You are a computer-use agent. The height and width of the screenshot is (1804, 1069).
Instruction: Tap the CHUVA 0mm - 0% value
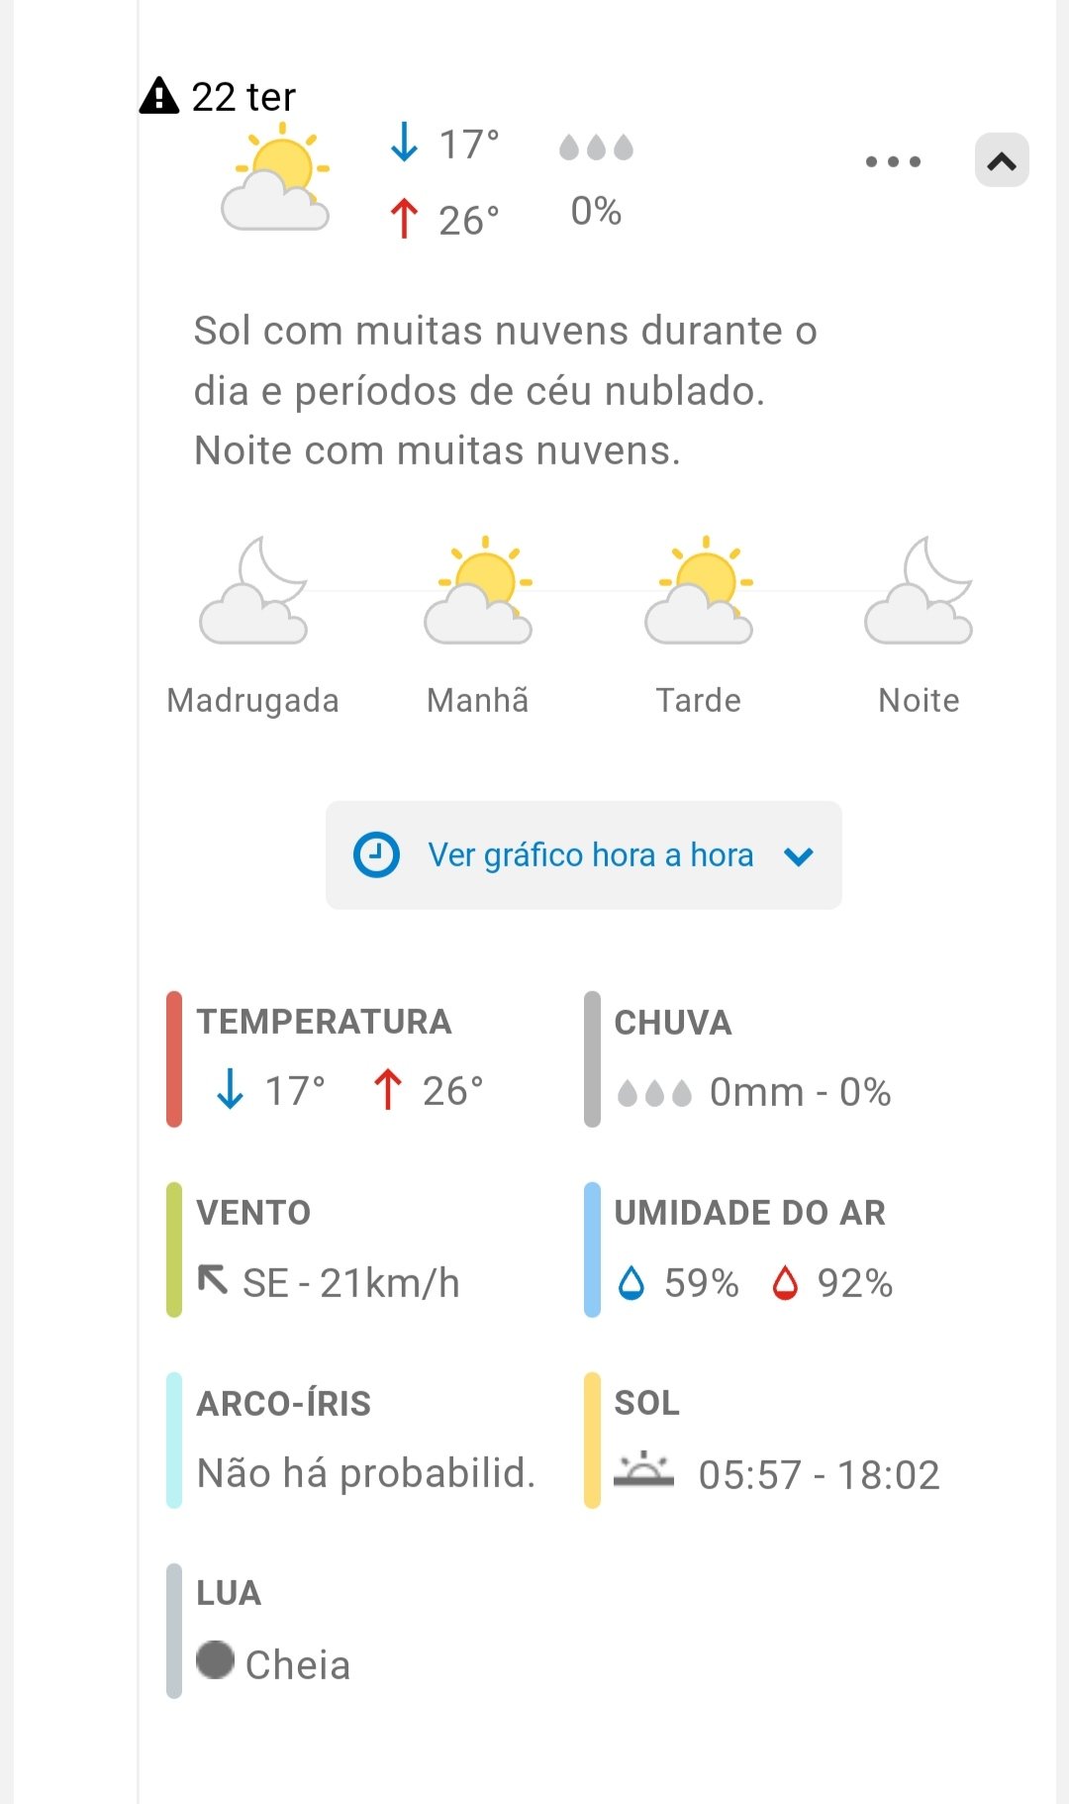tap(800, 1092)
